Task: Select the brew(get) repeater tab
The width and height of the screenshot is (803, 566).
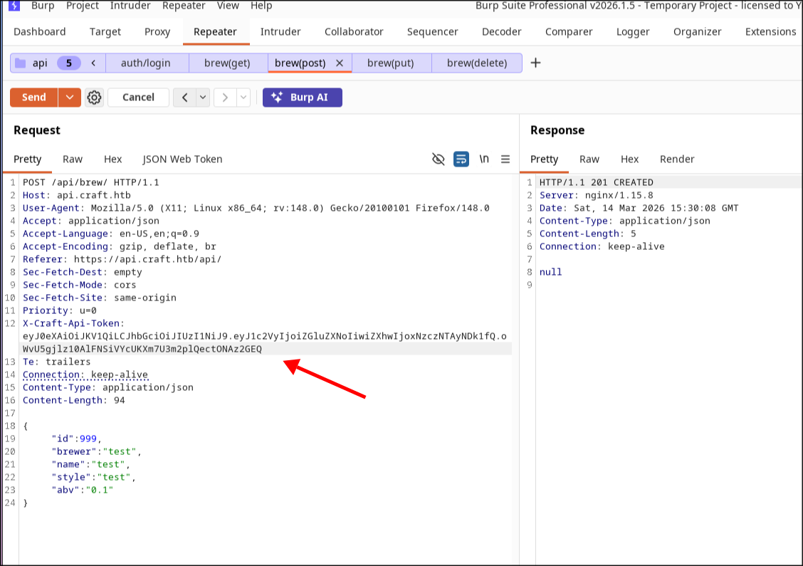Action: click(x=227, y=63)
